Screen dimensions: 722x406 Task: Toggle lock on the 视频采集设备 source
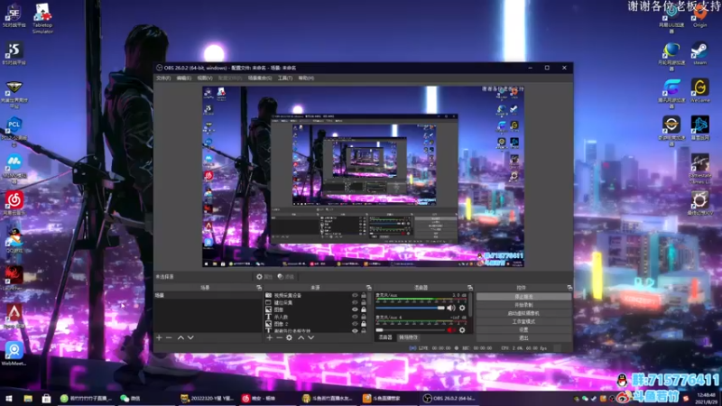[x=364, y=296]
